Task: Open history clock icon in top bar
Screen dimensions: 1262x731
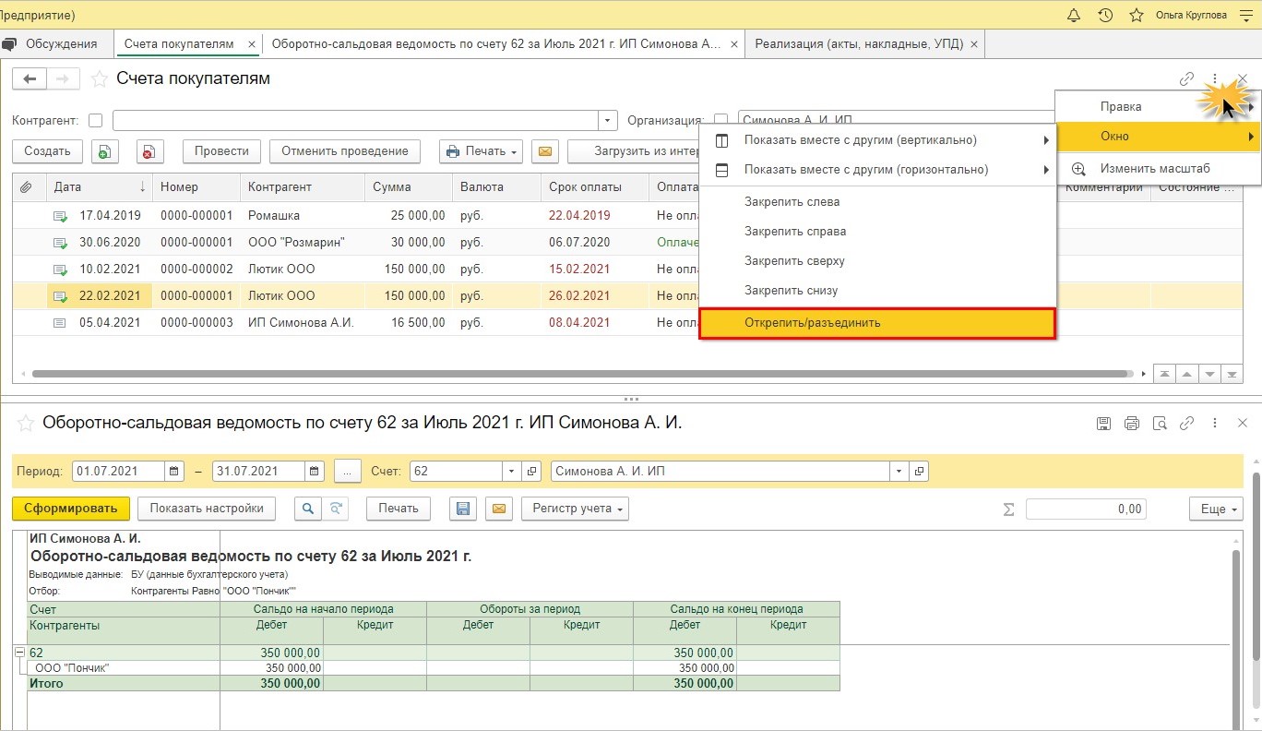Action: 1105,15
